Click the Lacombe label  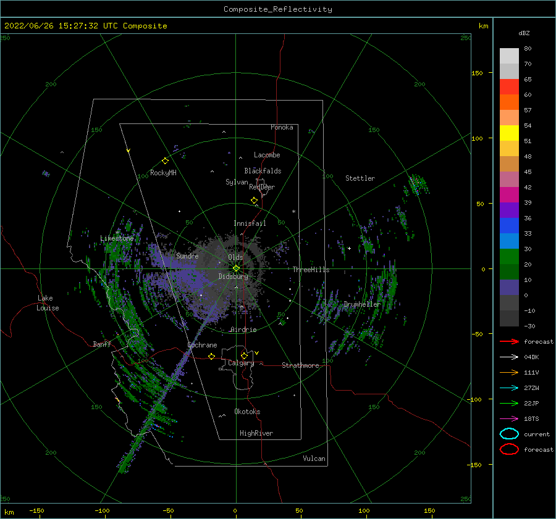[267, 155]
